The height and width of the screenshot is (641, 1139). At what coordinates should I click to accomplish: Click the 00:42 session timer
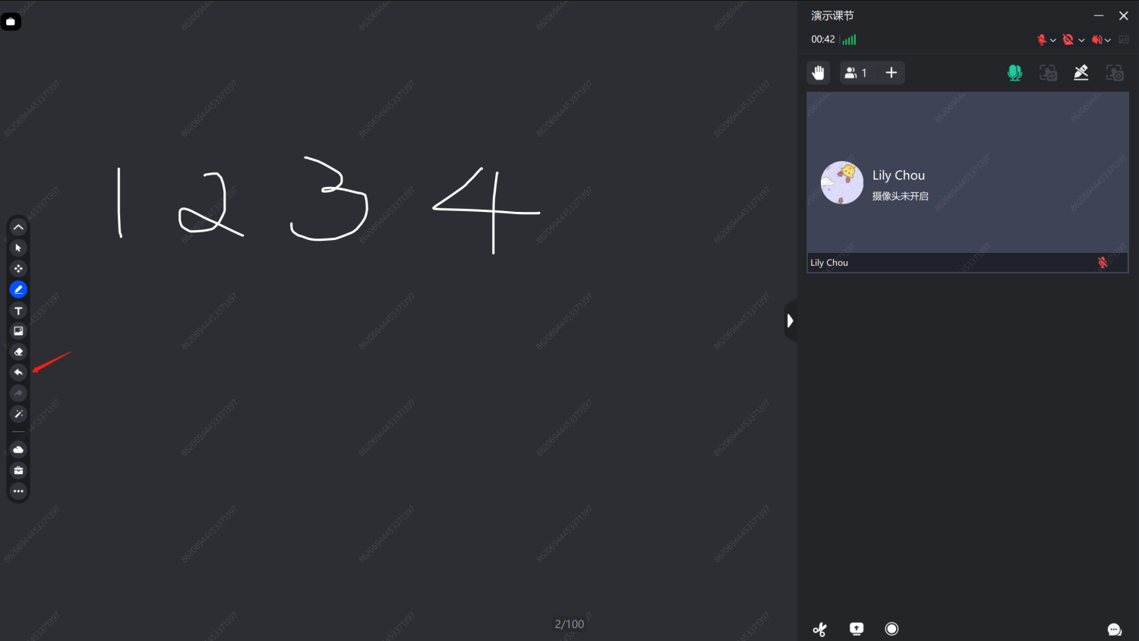[823, 39]
